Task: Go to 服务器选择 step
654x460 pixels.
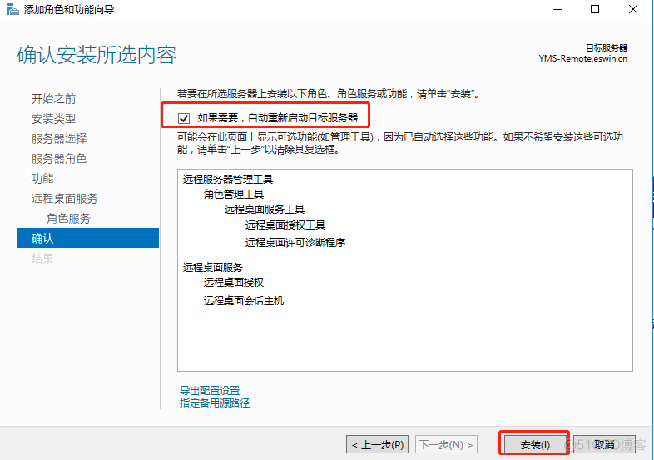Action: click(59, 139)
